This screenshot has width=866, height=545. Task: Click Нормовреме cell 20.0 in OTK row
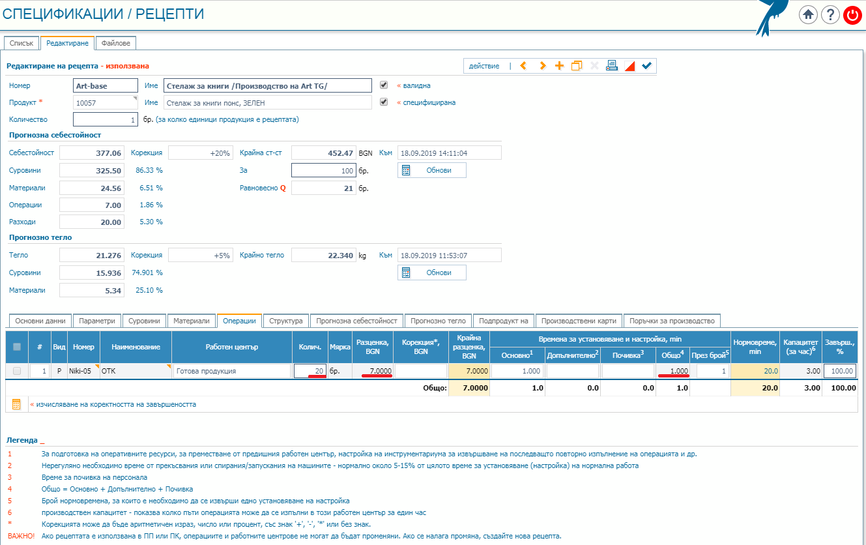(x=756, y=371)
